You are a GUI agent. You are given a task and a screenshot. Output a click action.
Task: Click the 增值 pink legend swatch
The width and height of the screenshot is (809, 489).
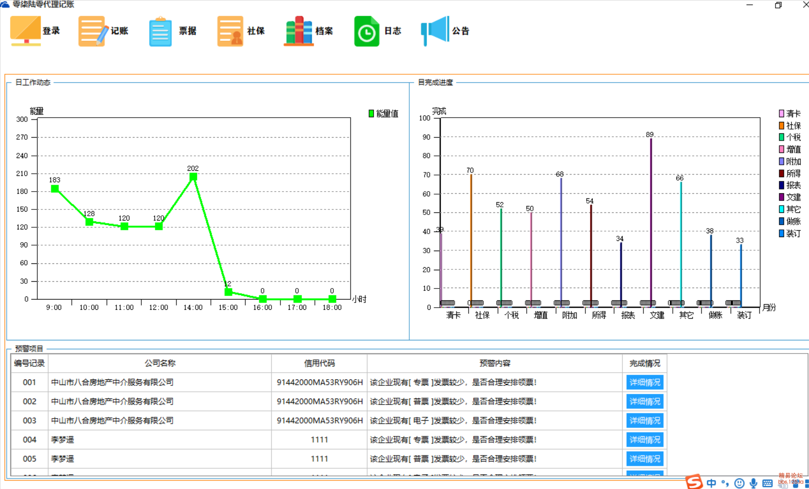coord(781,149)
